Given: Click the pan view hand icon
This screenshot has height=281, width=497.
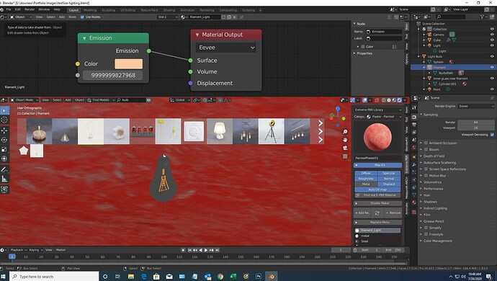Looking at the screenshot, I should [345, 140].
